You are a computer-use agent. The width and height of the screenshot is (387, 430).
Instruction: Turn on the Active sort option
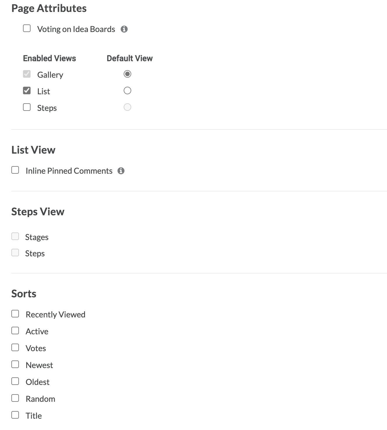pyautogui.click(x=15, y=331)
